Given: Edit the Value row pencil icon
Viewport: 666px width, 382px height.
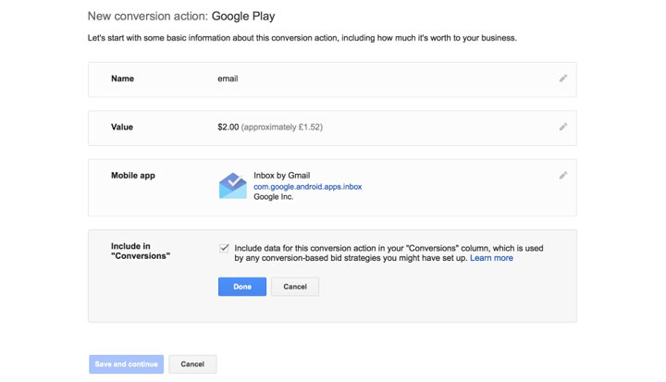Looking at the screenshot, I should coord(562,127).
